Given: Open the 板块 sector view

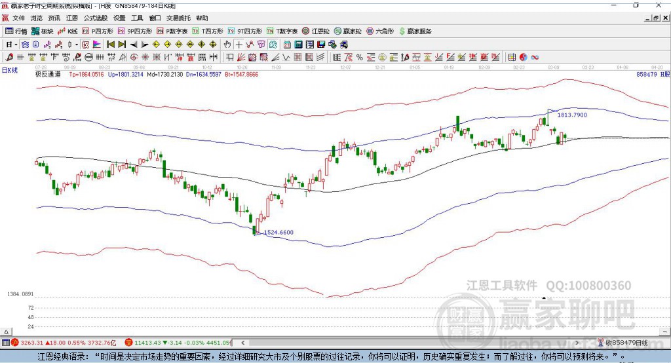Looking at the screenshot, I should pyautogui.click(x=43, y=31).
